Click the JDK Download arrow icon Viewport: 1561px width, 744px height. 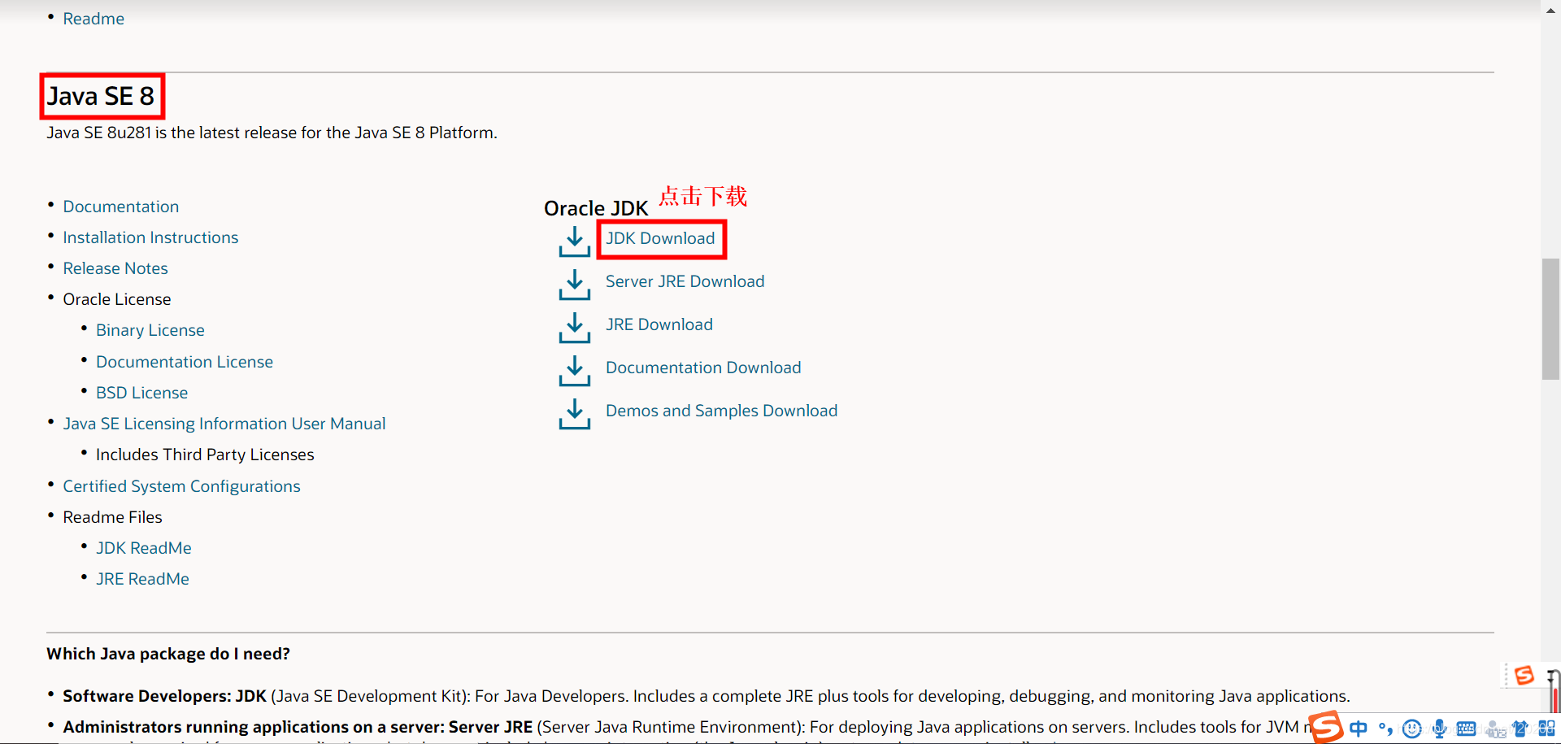pos(574,241)
